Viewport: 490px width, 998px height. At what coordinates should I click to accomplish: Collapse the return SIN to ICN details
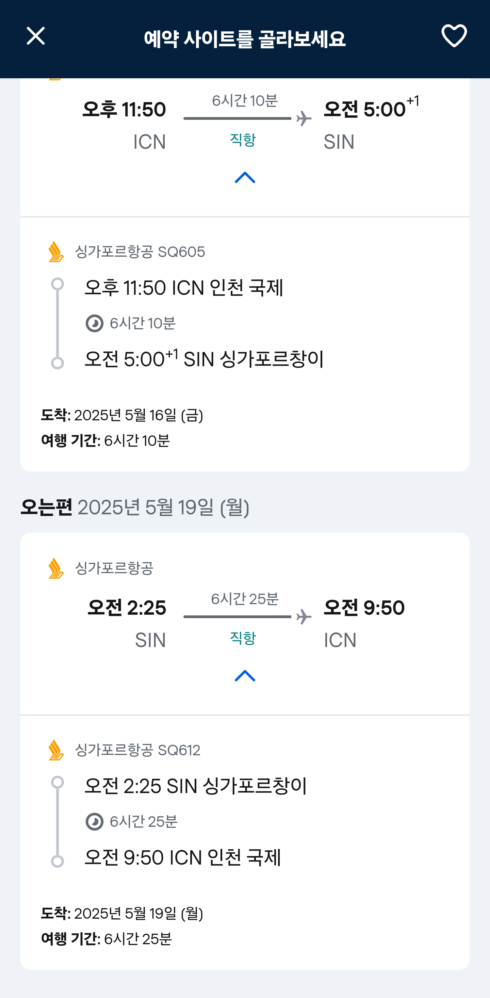(x=245, y=676)
